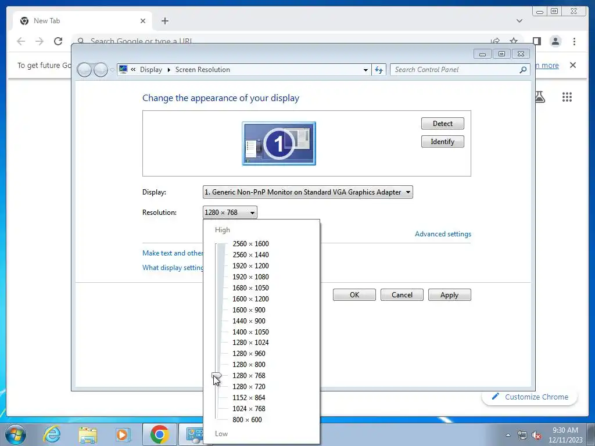Set resolution to 2560 × 1600

[x=250, y=243]
